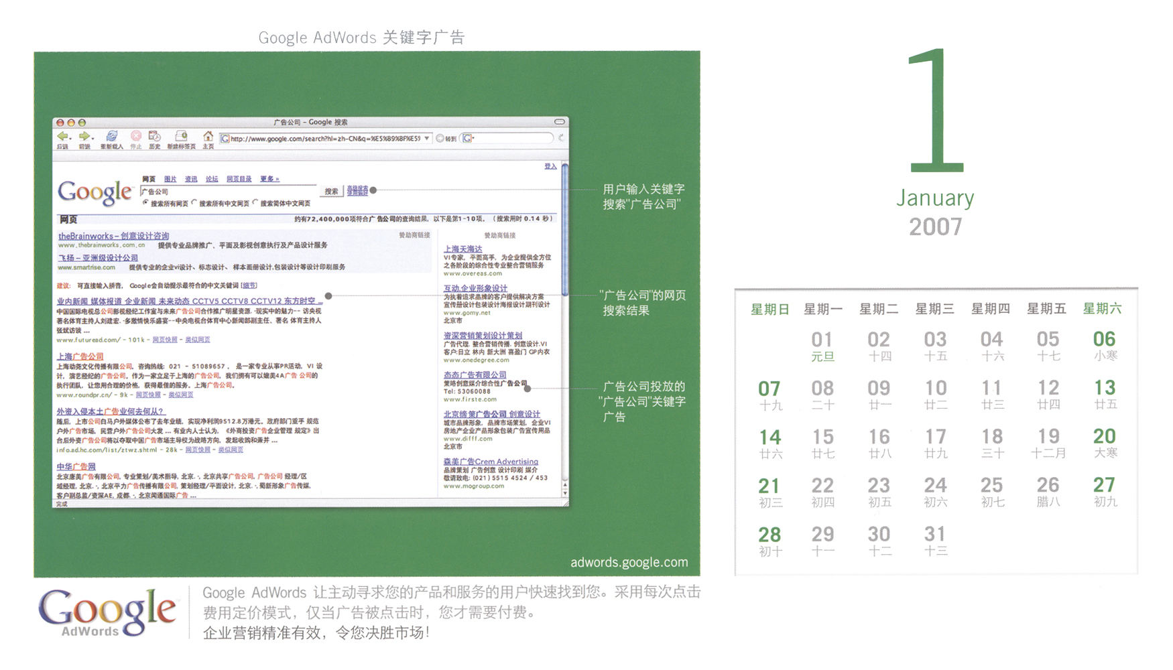Click the Google logo on results page
This screenshot has height=670, width=1173.
pos(95,192)
